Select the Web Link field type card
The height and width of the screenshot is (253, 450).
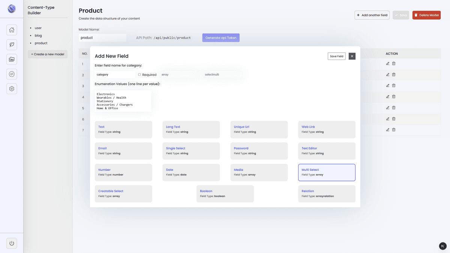point(327,130)
